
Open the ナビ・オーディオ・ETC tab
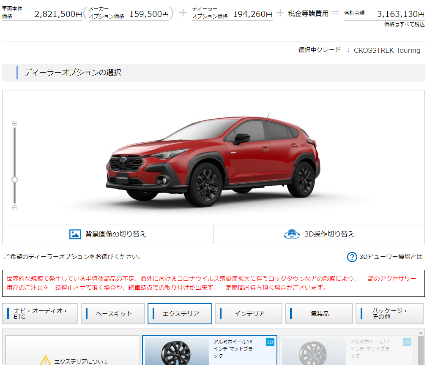point(40,314)
